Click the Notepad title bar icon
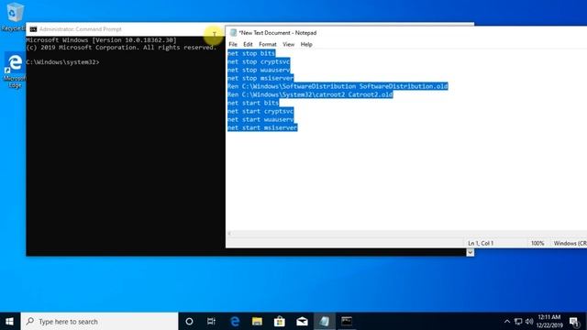Image resolution: width=587 pixels, height=330 pixels. click(233, 33)
